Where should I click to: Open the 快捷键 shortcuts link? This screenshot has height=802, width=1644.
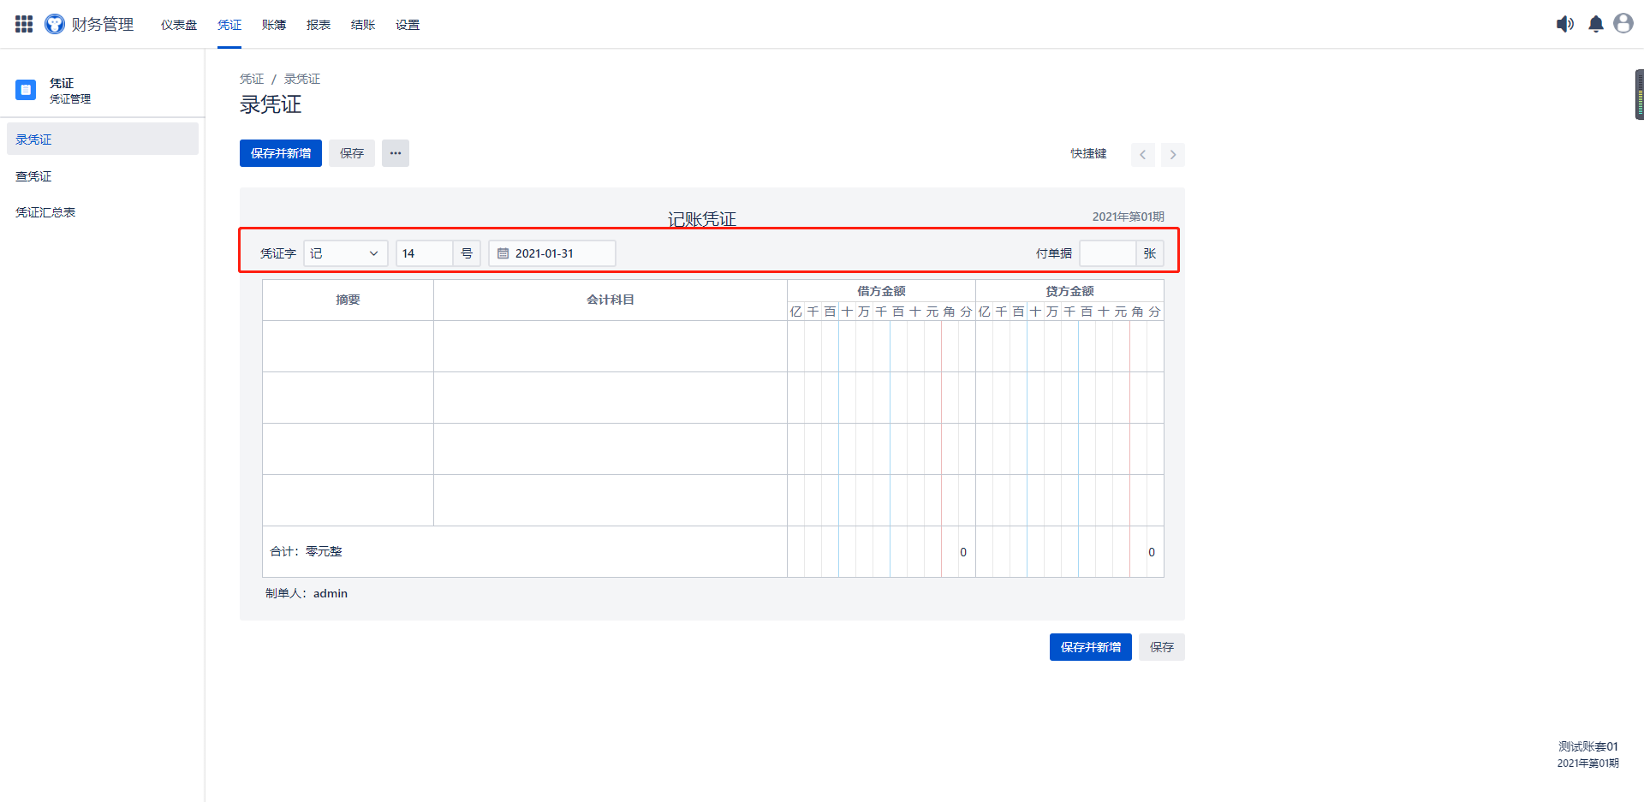tap(1088, 154)
